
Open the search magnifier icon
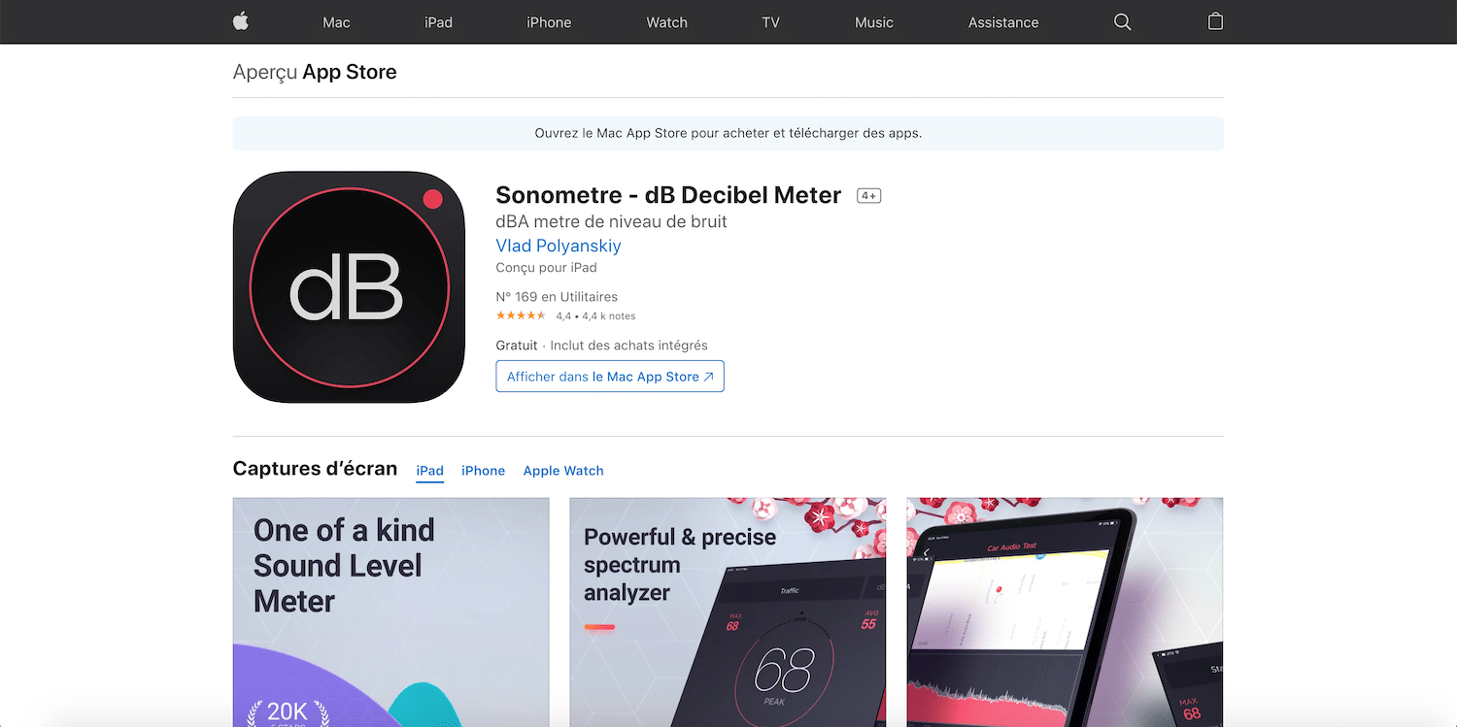coord(1122,21)
